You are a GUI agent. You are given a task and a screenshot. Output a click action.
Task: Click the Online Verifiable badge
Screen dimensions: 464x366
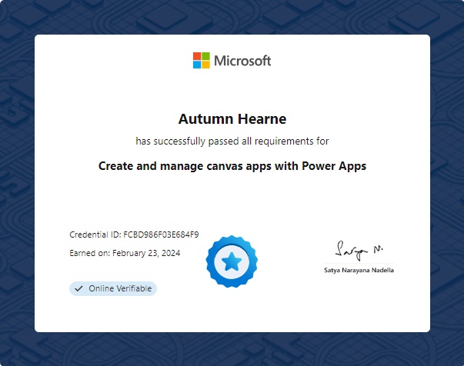pos(113,288)
